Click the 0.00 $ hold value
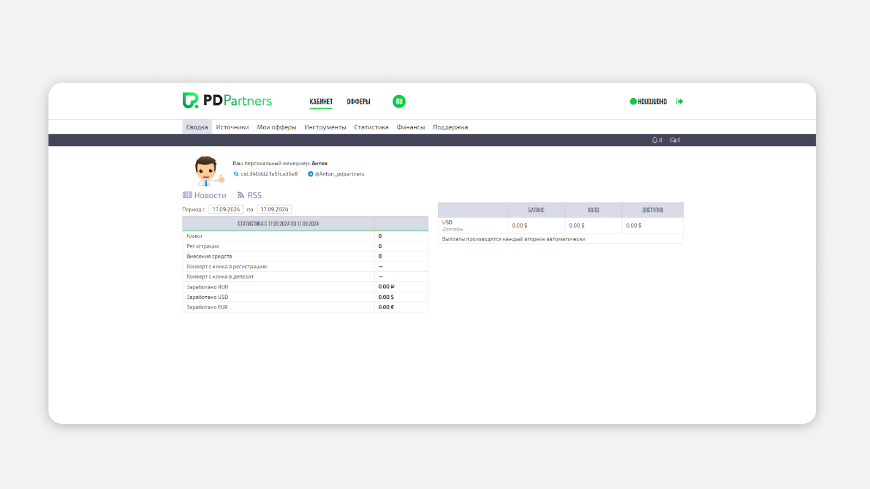 click(x=576, y=225)
